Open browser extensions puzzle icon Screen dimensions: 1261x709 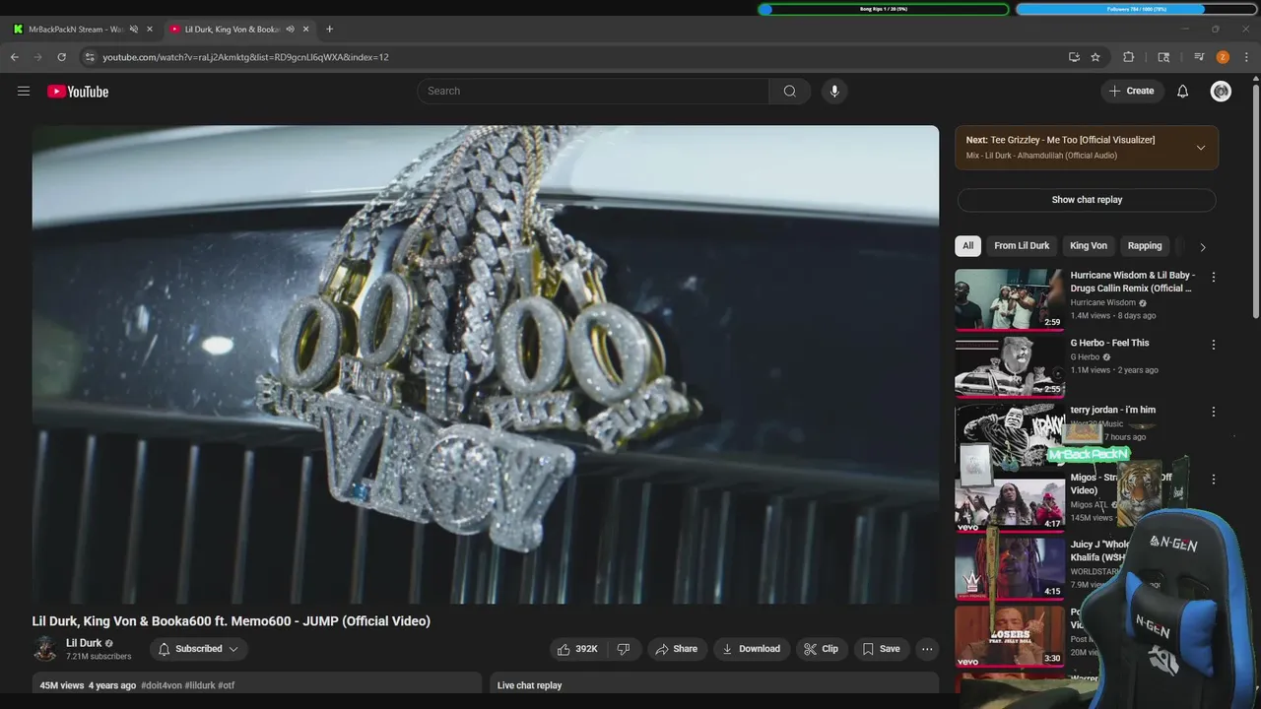1129,57
